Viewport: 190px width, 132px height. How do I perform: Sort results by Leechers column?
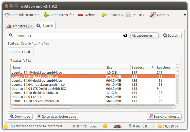pos(165,67)
